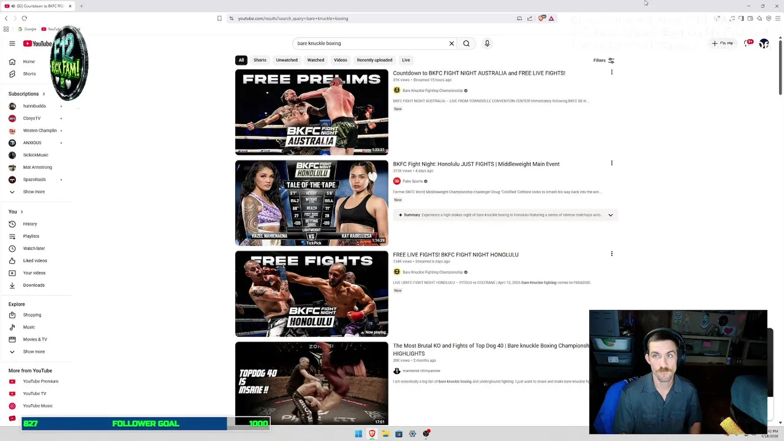The image size is (784, 441).
Task: Expand the Subscriptions section chevron
Action: [43, 94]
